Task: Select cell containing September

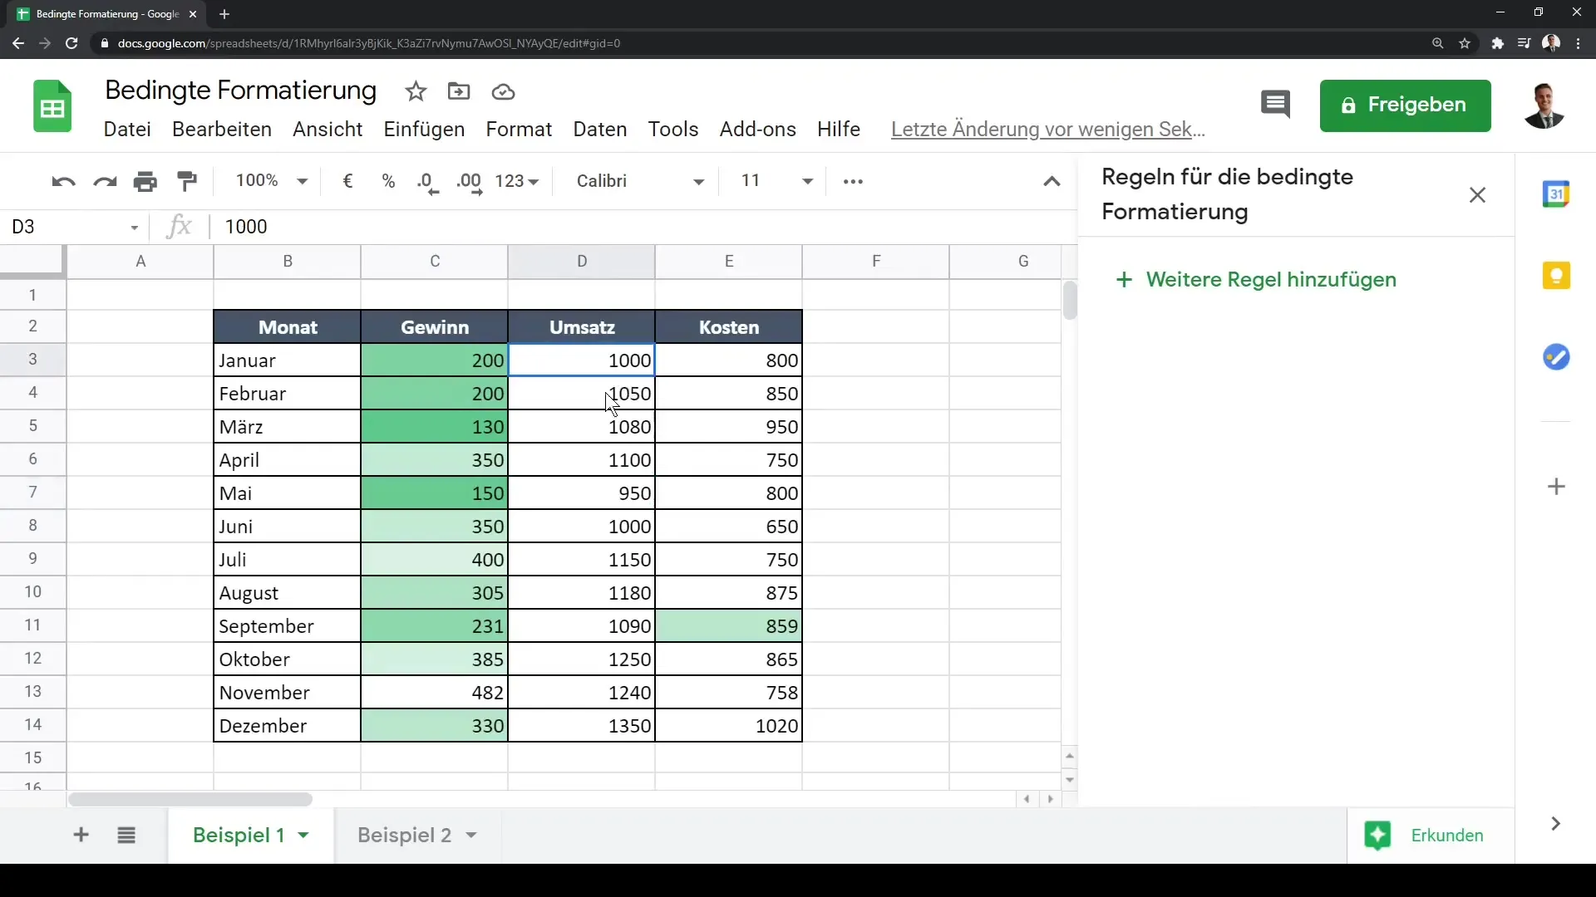Action: pyautogui.click(x=287, y=626)
